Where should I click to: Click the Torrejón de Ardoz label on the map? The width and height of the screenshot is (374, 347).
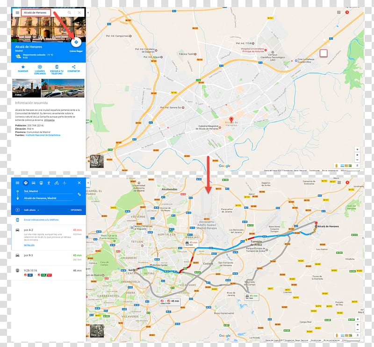point(256,243)
